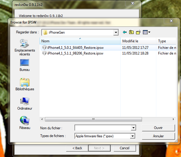Click the 5.0.1 IPSW file icon
Image resolution: width=181 pixels, height=157 pixels.
44,48
